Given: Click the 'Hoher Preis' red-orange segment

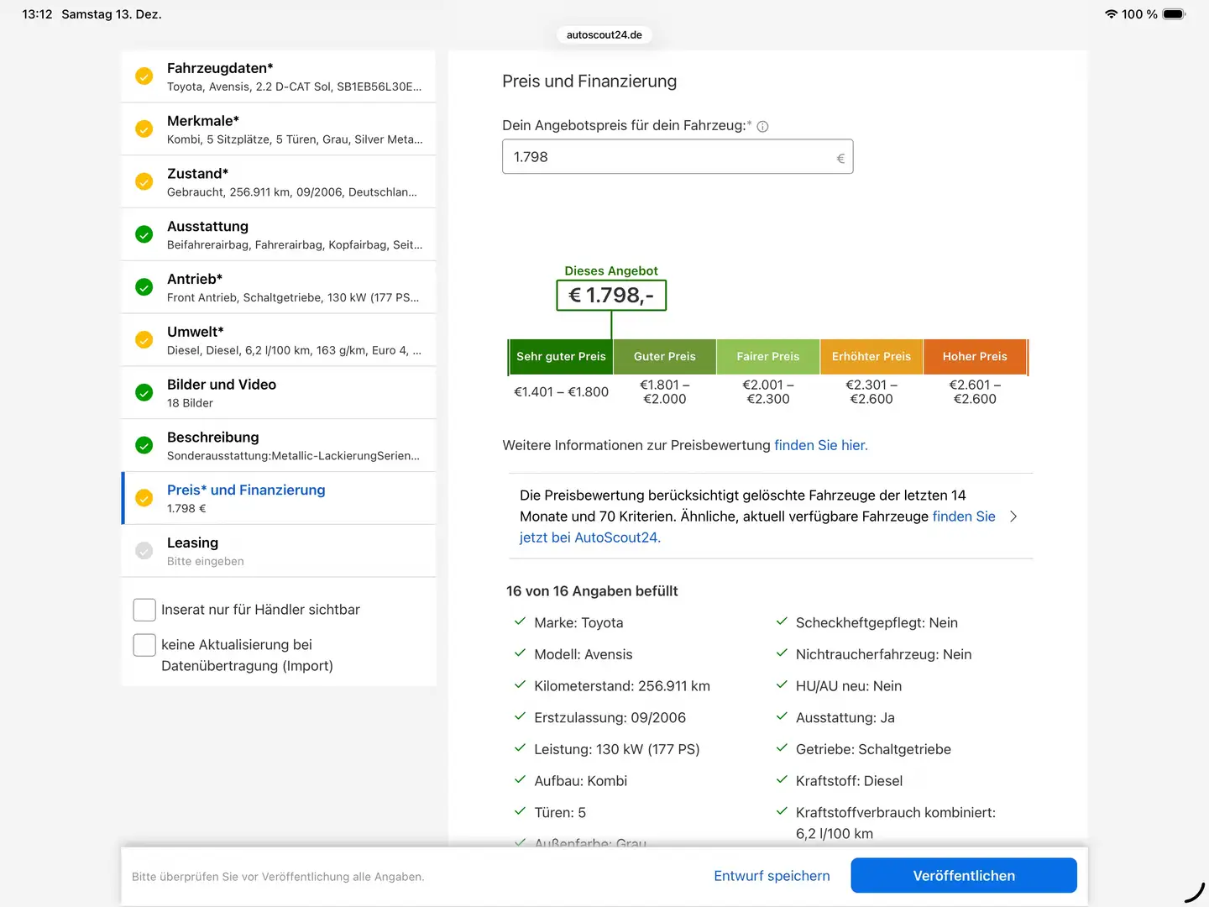Looking at the screenshot, I should click(974, 357).
